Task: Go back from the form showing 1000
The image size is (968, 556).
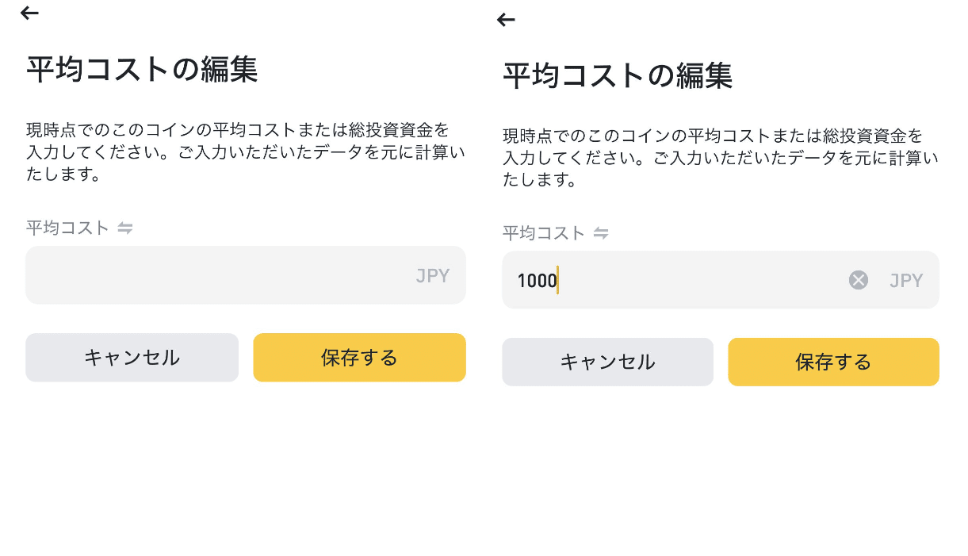Action: tap(506, 20)
